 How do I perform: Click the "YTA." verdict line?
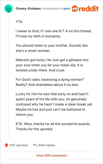[19, 22]
